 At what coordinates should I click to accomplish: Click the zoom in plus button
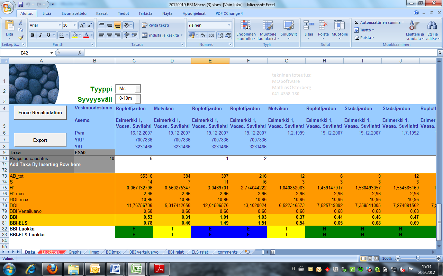click(439, 258)
